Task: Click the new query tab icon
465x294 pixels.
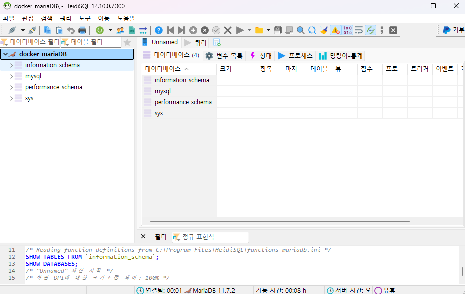Action: click(x=217, y=42)
